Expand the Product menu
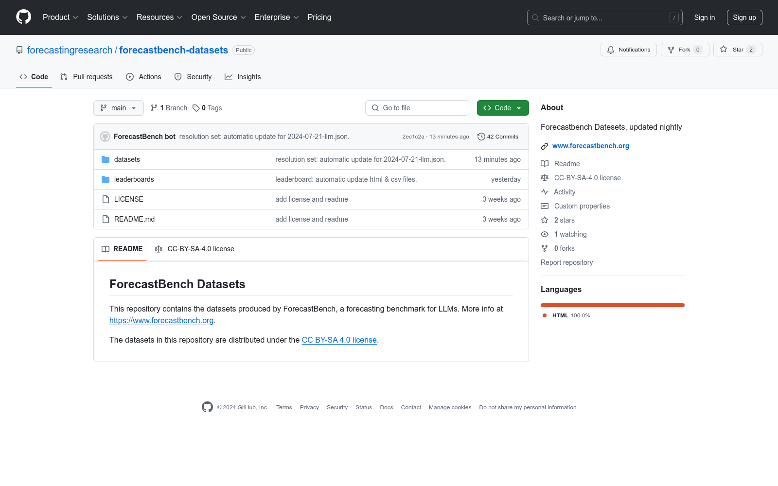 point(60,17)
